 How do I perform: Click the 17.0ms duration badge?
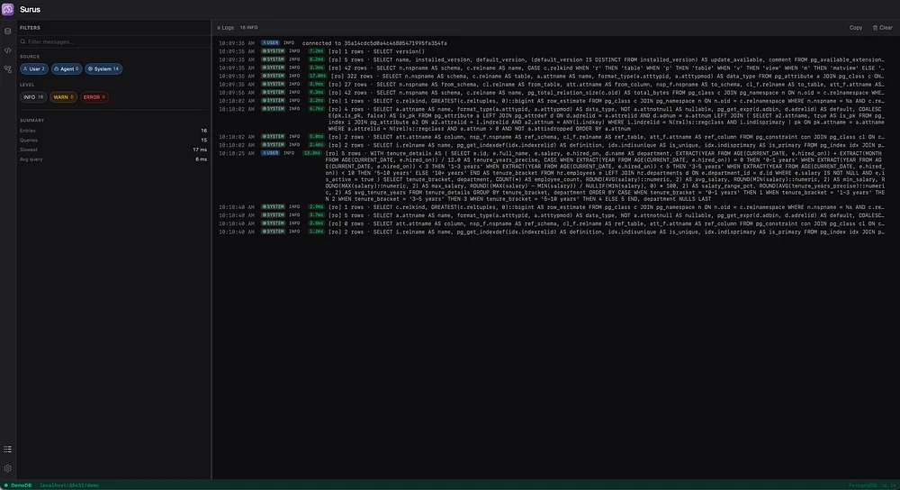[317, 76]
